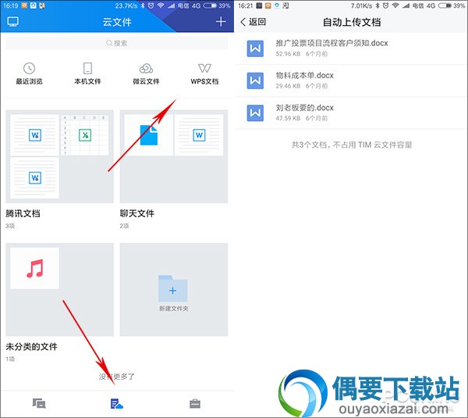Select the 聊天文件 folder label
Viewport: 468px width, 418px height.
pyautogui.click(x=137, y=213)
